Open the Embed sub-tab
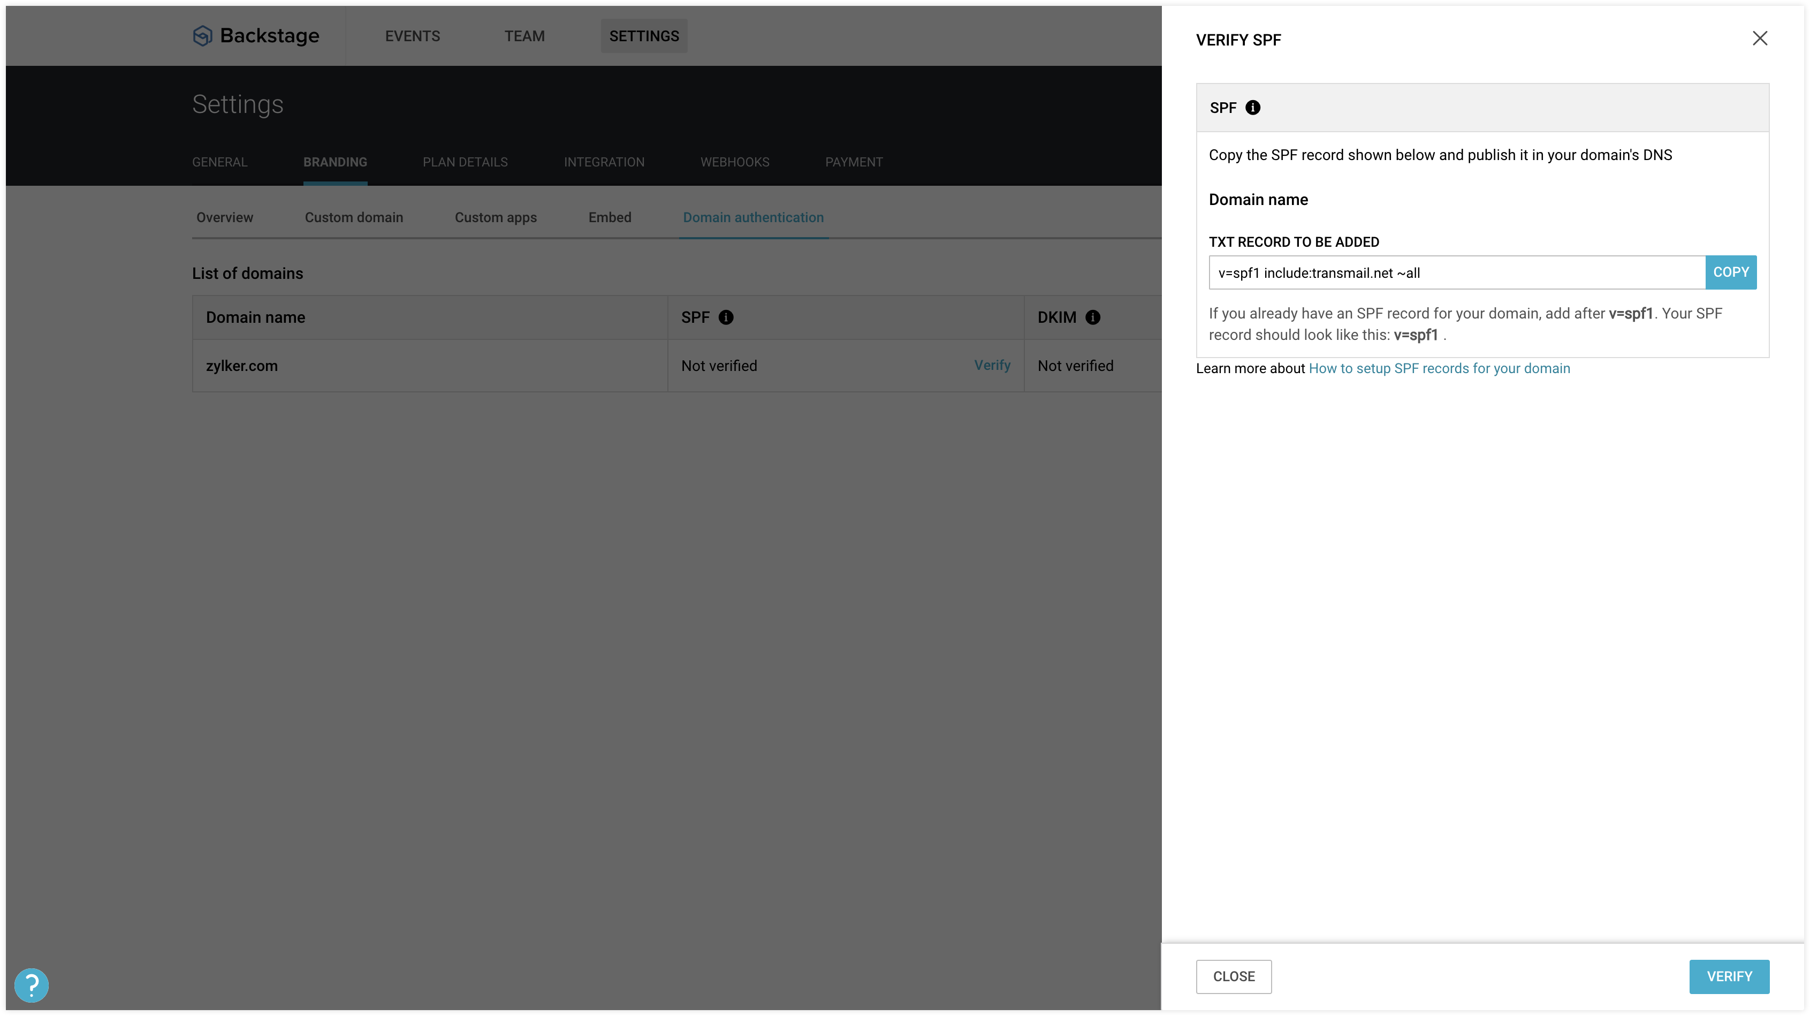 tap(609, 218)
